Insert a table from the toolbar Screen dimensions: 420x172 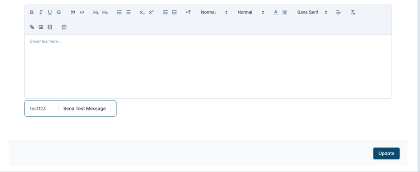point(64,27)
